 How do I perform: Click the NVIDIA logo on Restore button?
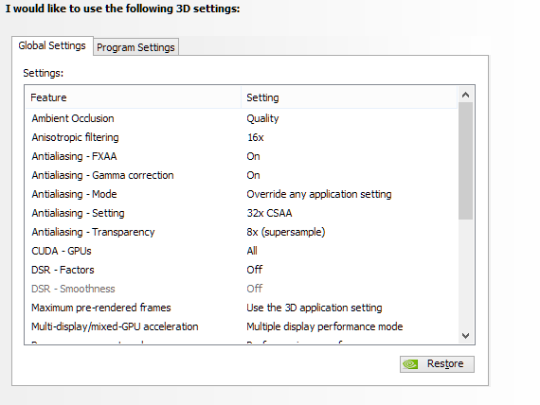click(x=410, y=364)
